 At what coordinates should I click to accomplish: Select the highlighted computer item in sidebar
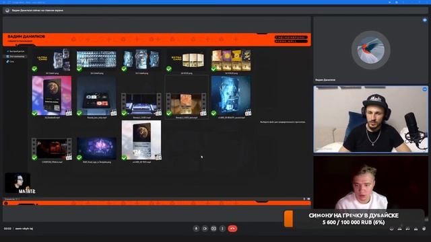pyautogui.click(x=15, y=56)
